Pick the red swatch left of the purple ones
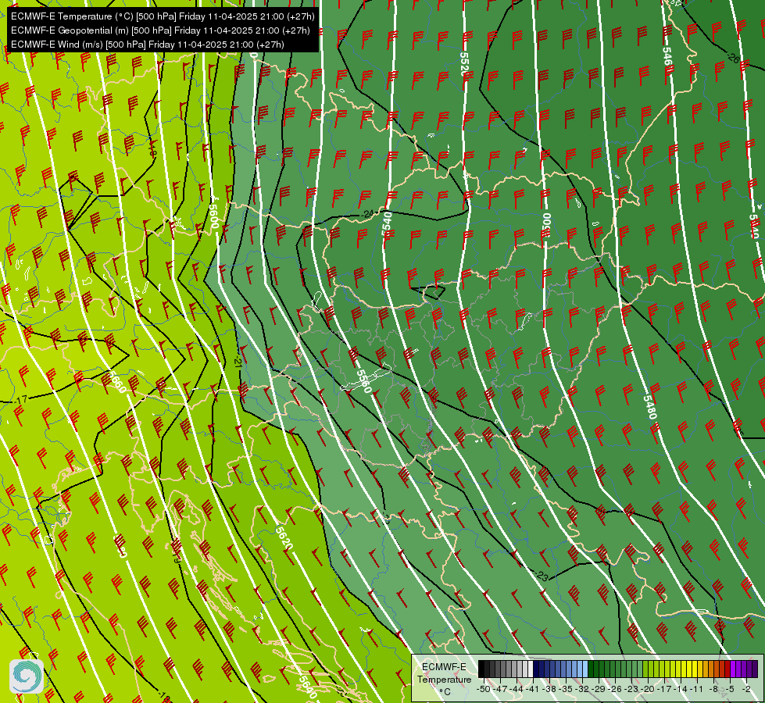 728,669
